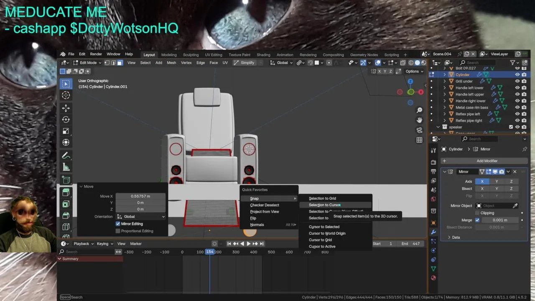Viewport: 535px width, 301px height.
Task: Open the Object properties tab
Action: pos(433,223)
